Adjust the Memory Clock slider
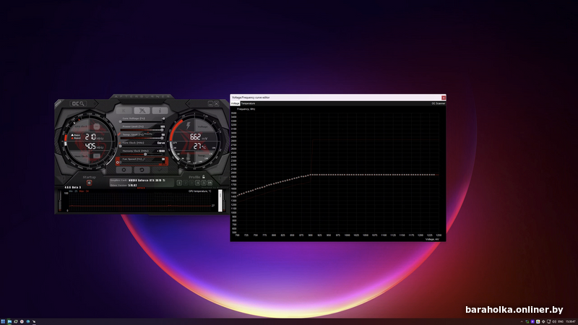The height and width of the screenshot is (325, 578). (x=142, y=154)
